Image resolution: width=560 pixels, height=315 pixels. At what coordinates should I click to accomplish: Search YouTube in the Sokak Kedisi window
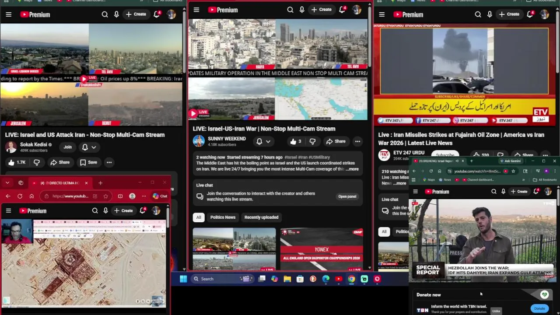click(x=105, y=14)
